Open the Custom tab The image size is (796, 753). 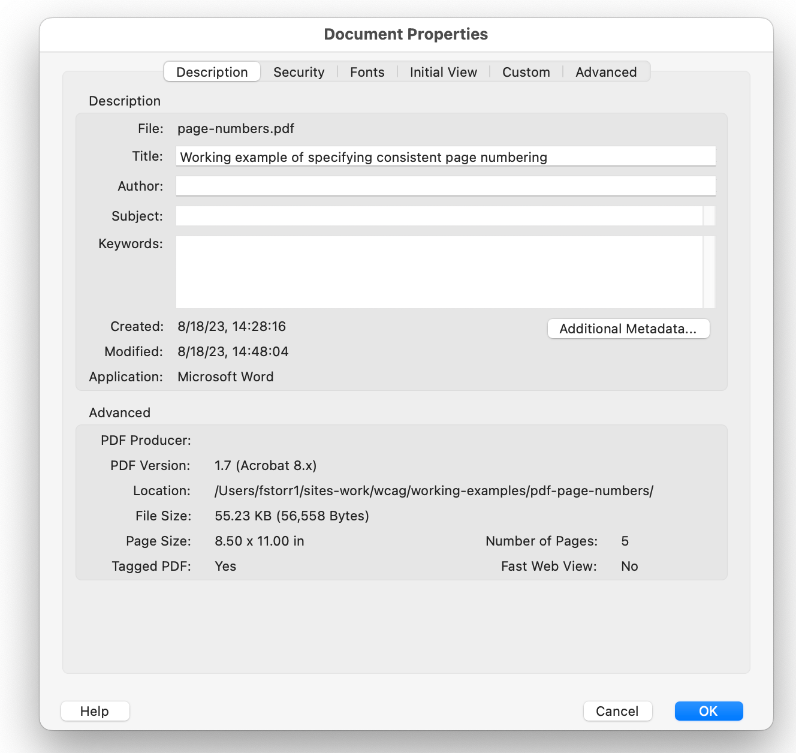[x=526, y=72]
